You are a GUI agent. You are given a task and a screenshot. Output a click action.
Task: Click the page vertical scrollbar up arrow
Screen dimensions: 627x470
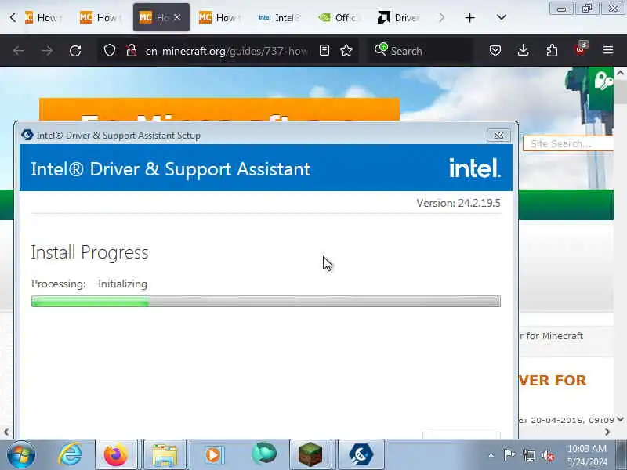(620, 73)
